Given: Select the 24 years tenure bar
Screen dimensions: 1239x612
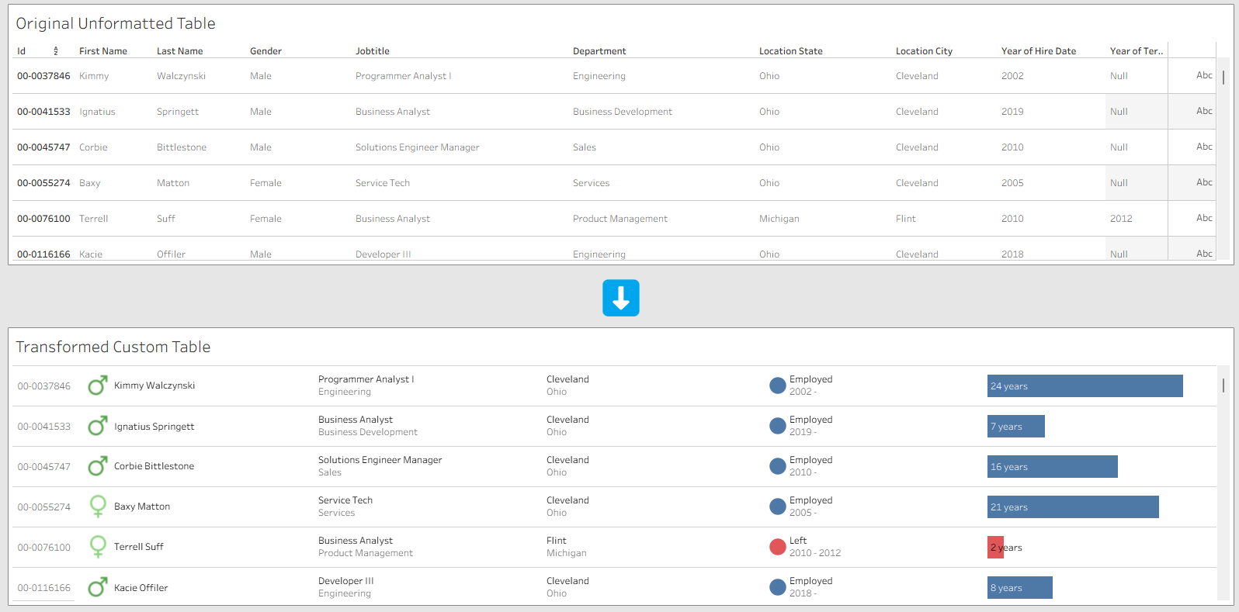Looking at the screenshot, I should pos(1085,386).
